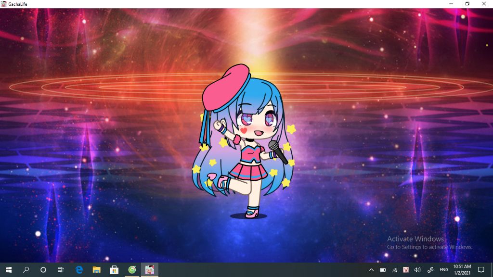Viewport: 493px width, 277px height.
Task: Show hidden system tray icons
Action: tap(371, 270)
